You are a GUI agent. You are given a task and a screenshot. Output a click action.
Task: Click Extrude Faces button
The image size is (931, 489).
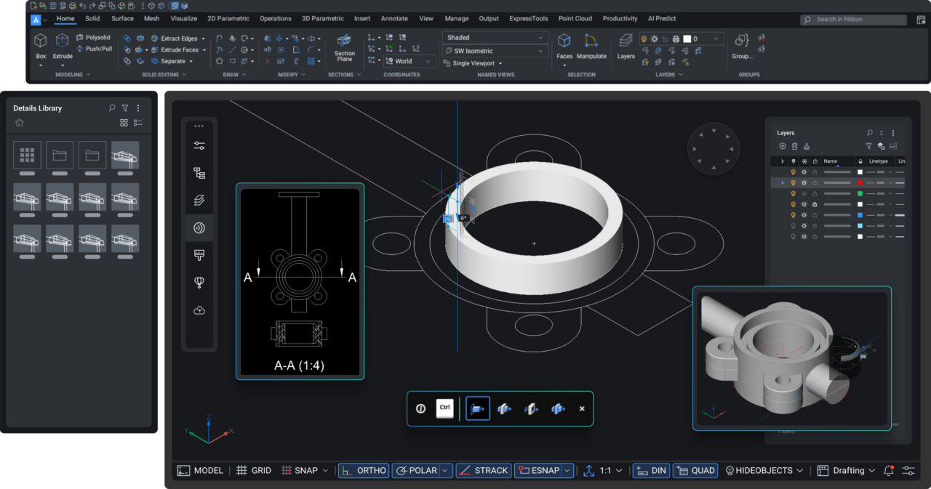177,50
